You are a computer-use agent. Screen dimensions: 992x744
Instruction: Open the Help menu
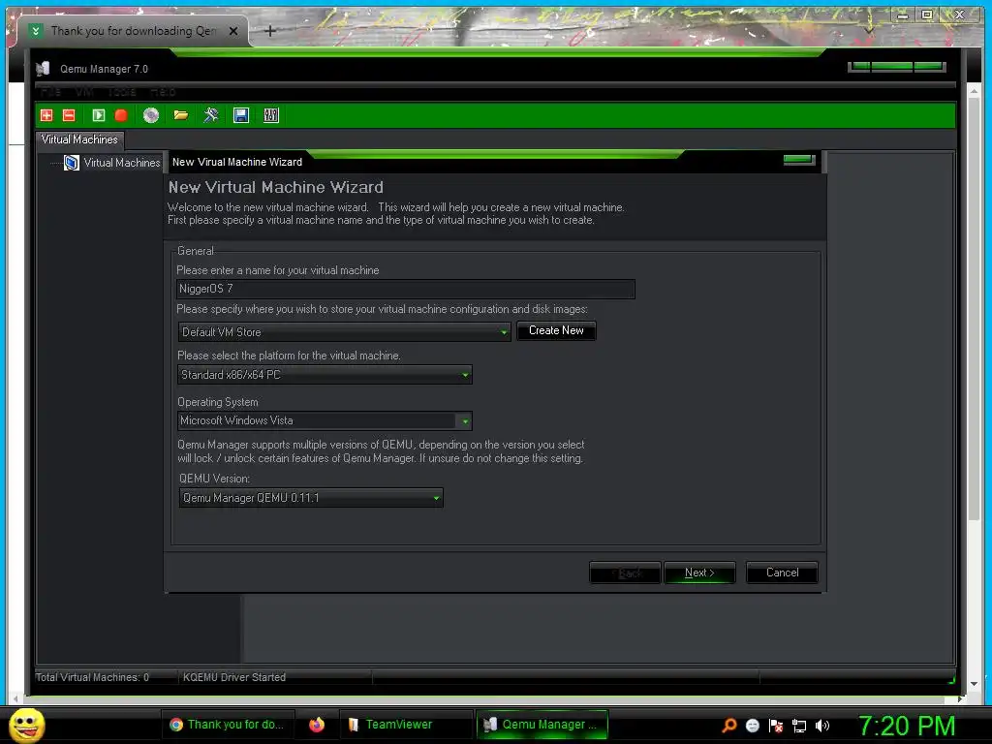pyautogui.click(x=163, y=92)
